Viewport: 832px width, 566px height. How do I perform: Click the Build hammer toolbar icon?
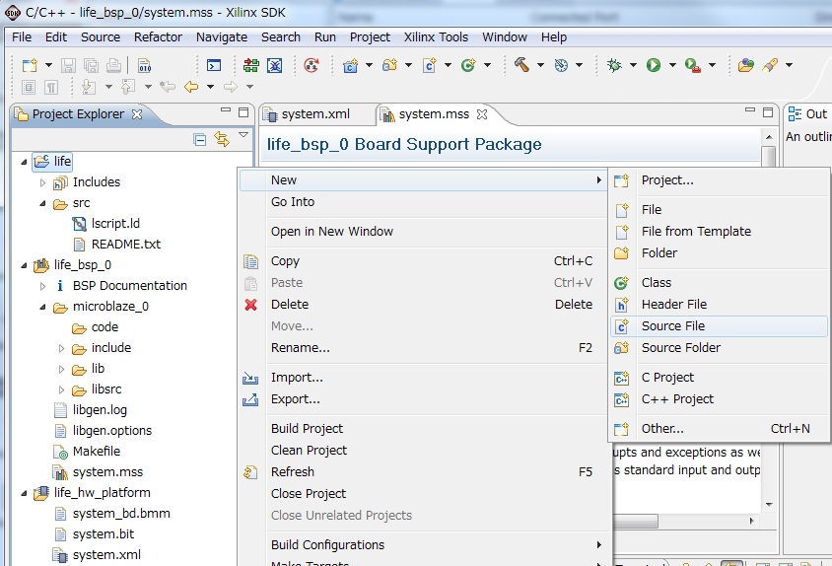point(521,65)
